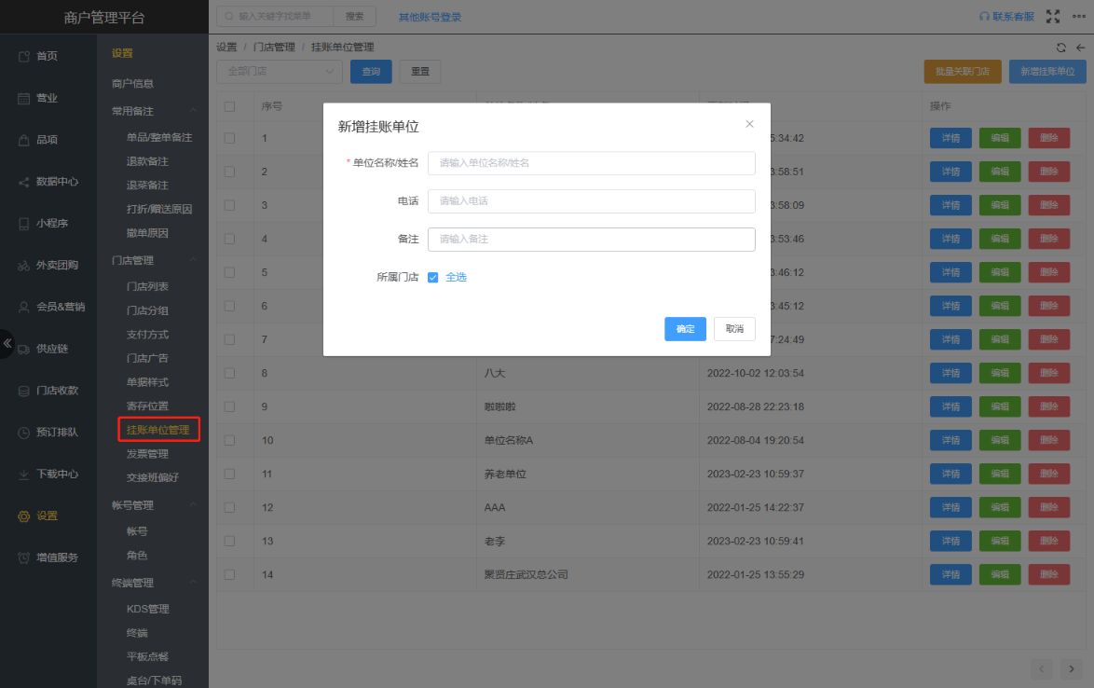This screenshot has height=688, width=1094.
Task: Open the 设置 gear icon in sidebar
Action: (23, 516)
